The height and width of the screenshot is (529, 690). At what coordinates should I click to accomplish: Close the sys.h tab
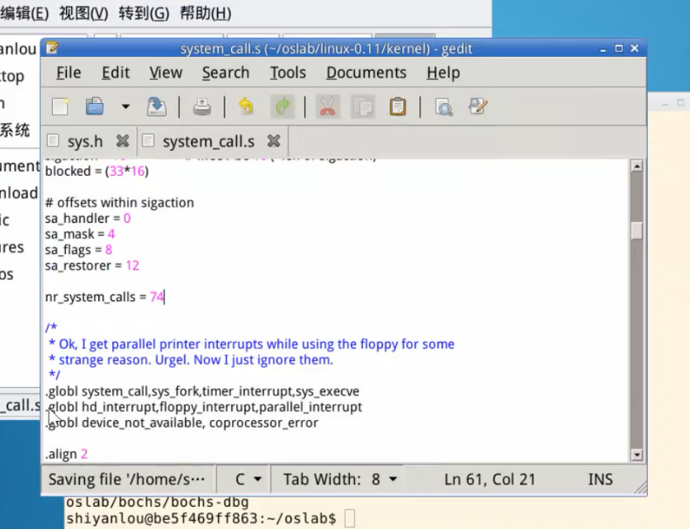[122, 141]
